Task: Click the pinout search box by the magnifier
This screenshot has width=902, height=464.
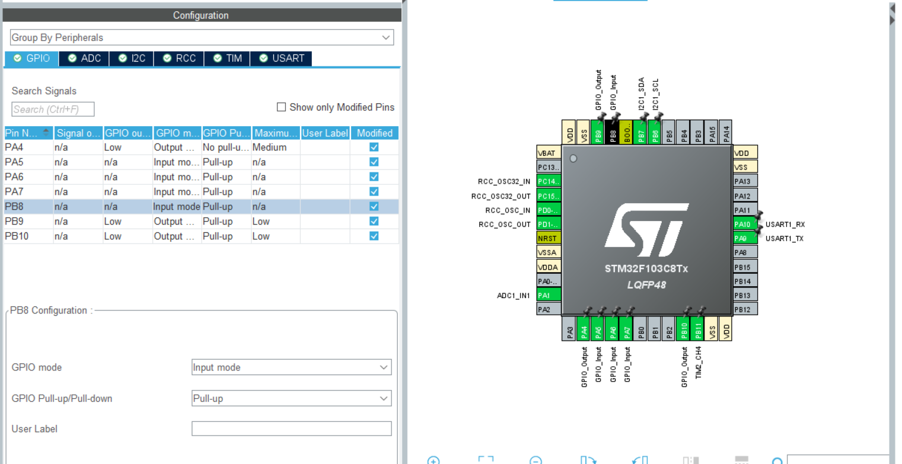Action: 837,460
